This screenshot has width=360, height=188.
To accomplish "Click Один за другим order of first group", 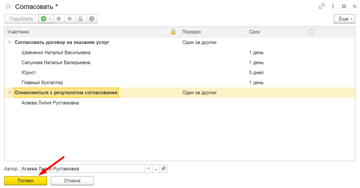I will [x=199, y=43].
